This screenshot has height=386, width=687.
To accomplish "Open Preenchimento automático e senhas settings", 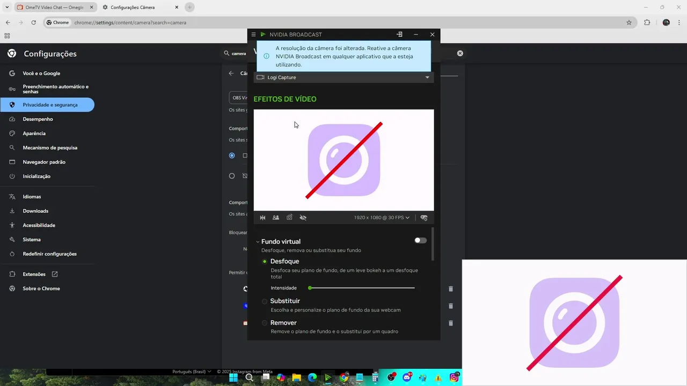I will (x=47, y=89).
